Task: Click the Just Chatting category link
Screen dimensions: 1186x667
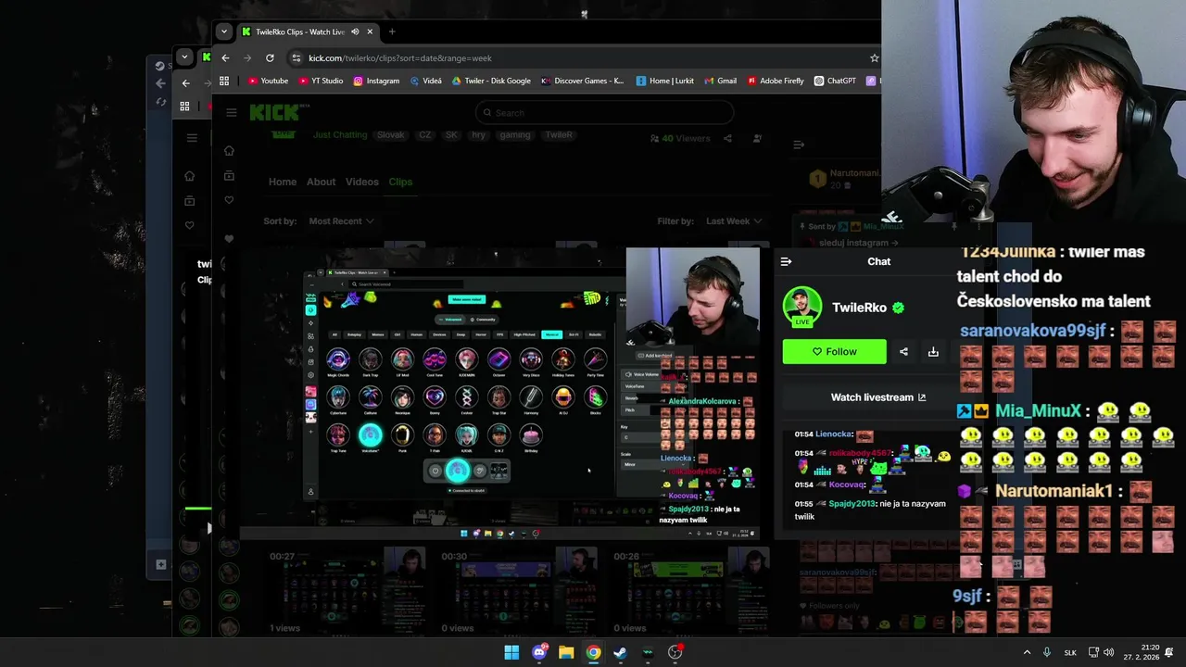Action: (340, 135)
